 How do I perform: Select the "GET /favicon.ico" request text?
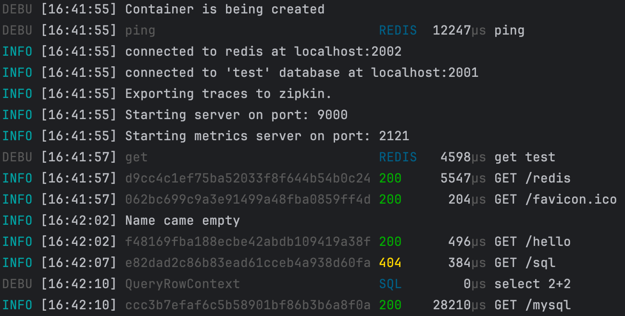(x=556, y=199)
